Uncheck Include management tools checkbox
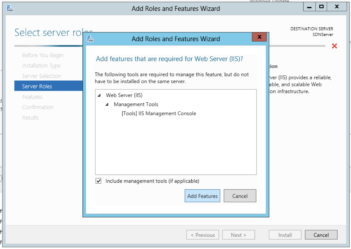 point(98,181)
